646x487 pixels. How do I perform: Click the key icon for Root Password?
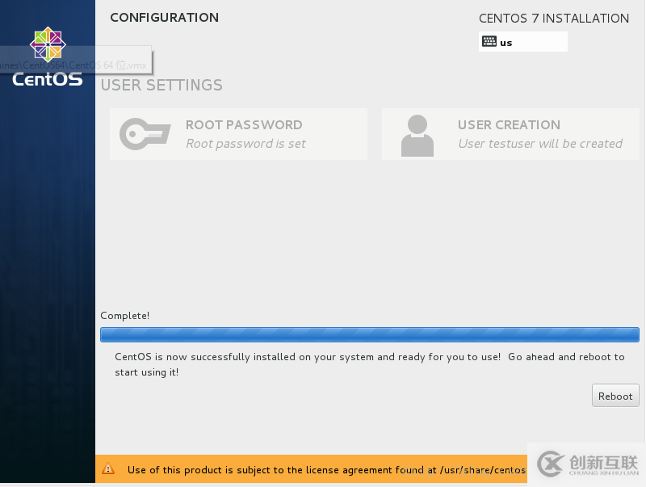point(145,134)
